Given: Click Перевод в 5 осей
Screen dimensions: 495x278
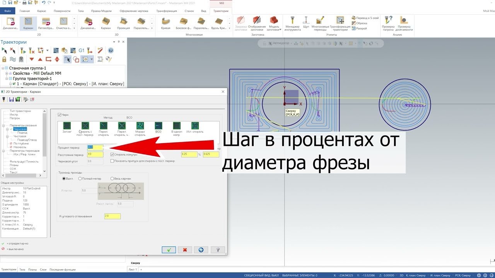Looking at the screenshot, I should click(x=365, y=18).
